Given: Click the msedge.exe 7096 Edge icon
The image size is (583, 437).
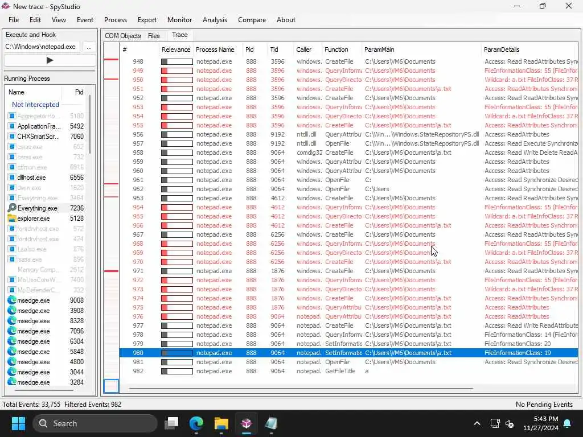Looking at the screenshot, I should click(x=12, y=331).
